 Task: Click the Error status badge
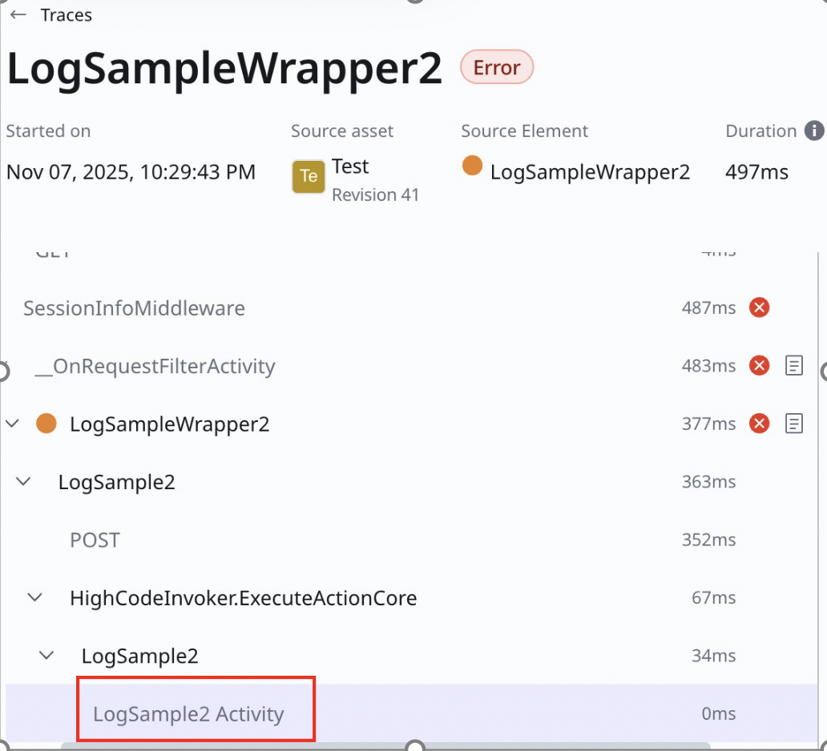(x=496, y=67)
